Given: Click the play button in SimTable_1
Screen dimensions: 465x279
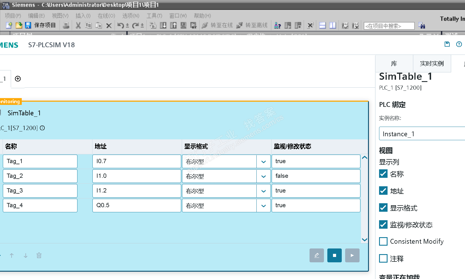Looking at the screenshot, I should (352, 255).
